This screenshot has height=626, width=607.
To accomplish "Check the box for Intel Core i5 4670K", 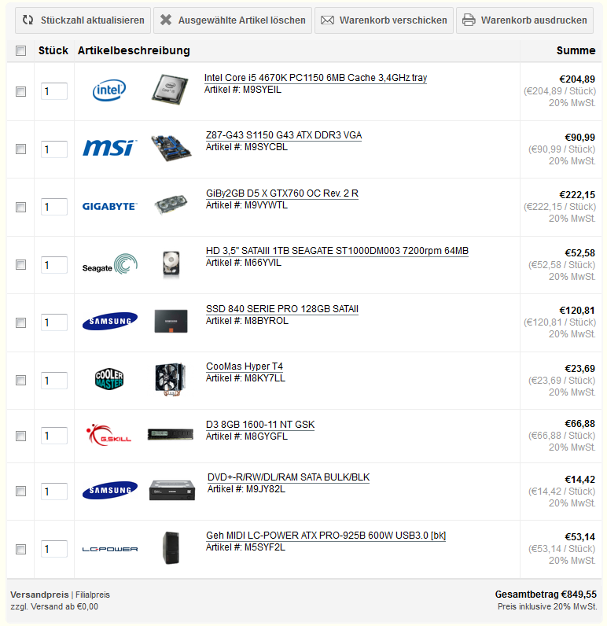I will point(21,91).
